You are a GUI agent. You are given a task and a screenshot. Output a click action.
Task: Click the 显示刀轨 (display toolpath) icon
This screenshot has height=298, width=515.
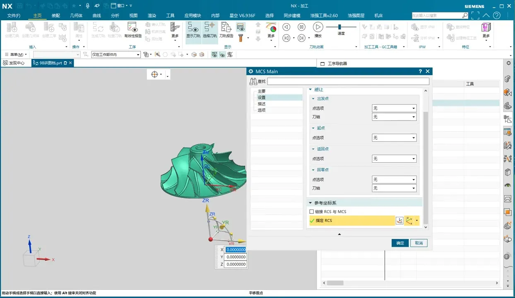[193, 30]
